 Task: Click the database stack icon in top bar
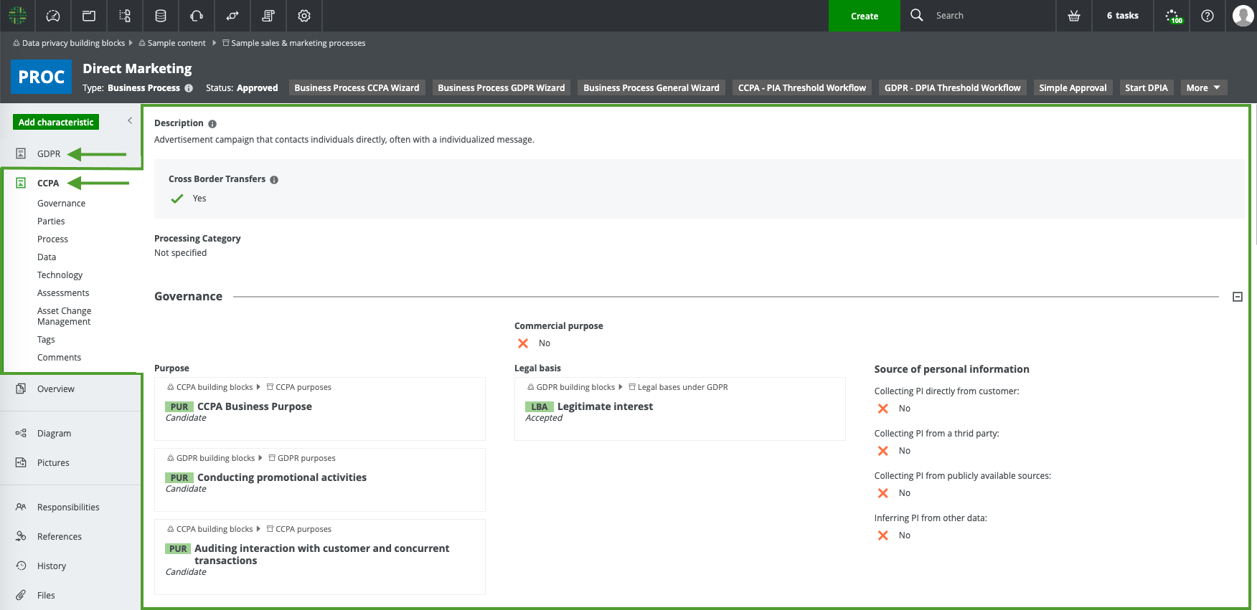tap(161, 16)
